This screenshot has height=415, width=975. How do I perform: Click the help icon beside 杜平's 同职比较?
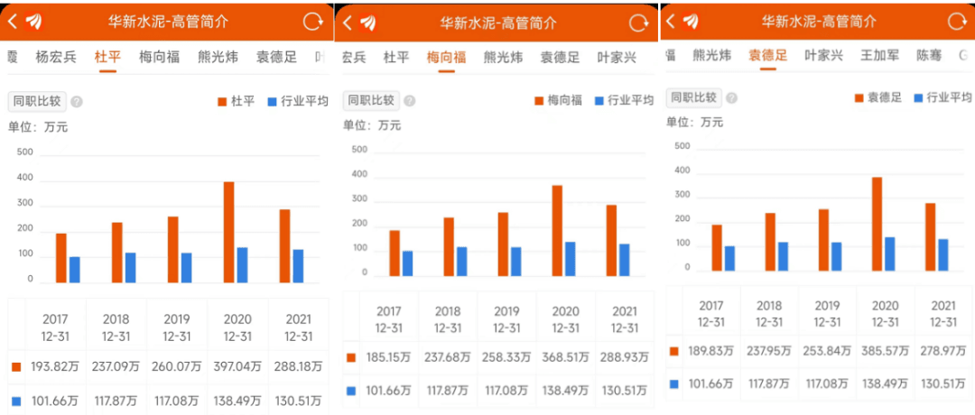[77, 102]
